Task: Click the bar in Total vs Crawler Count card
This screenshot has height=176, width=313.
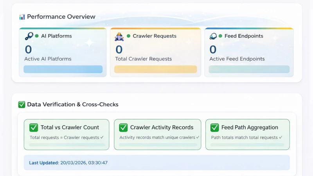Action: 67,145
